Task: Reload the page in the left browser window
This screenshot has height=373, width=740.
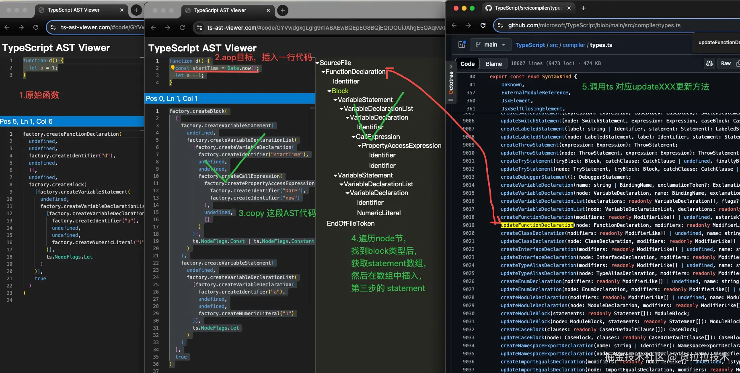Action: (36, 27)
